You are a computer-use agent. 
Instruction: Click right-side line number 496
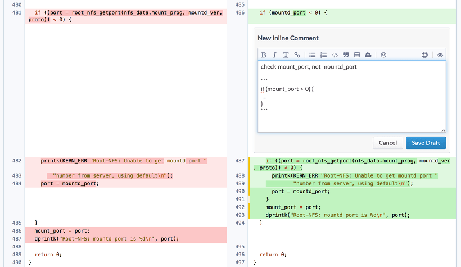(240, 255)
